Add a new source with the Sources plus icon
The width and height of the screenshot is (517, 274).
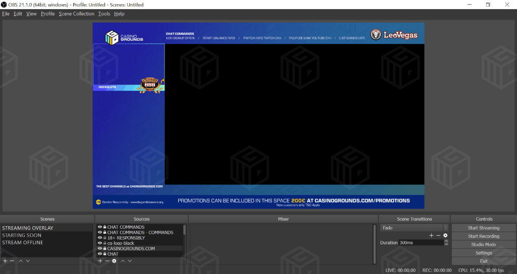(100, 261)
